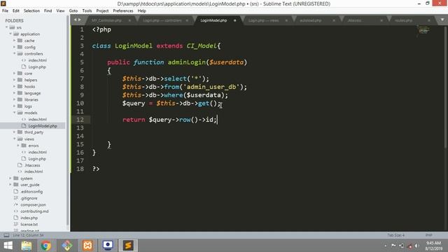This screenshot has height=252, width=448.
Task: Expand the system folder
Action: click(10, 178)
